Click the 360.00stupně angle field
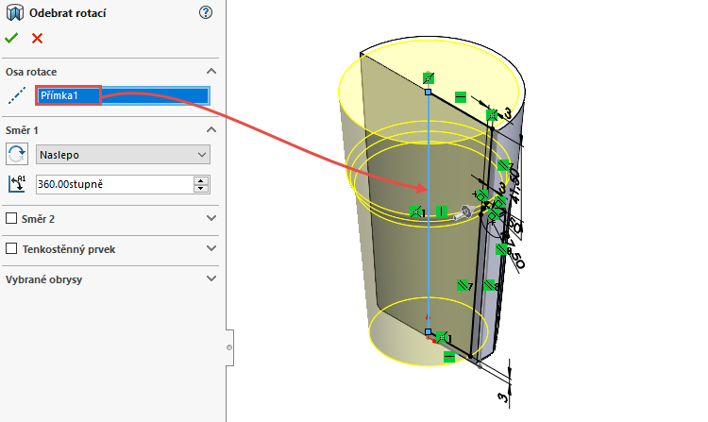The image size is (708, 422). tap(114, 184)
